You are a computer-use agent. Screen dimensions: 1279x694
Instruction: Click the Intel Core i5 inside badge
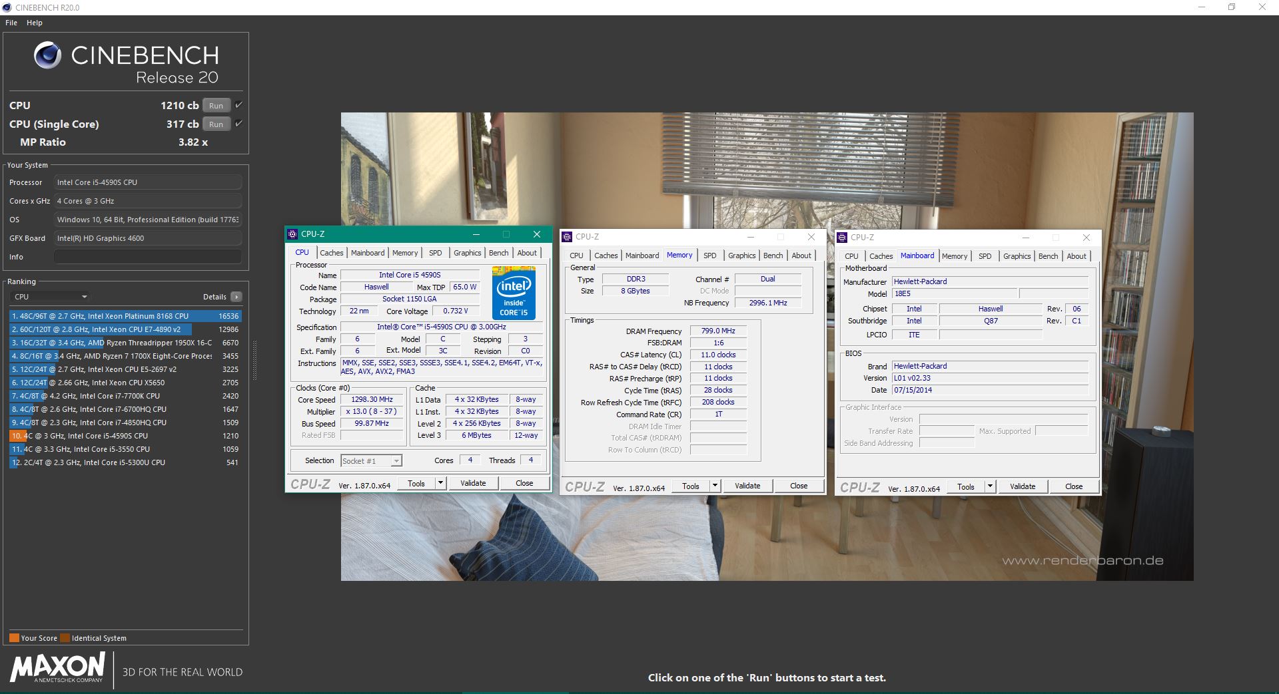[x=514, y=293]
